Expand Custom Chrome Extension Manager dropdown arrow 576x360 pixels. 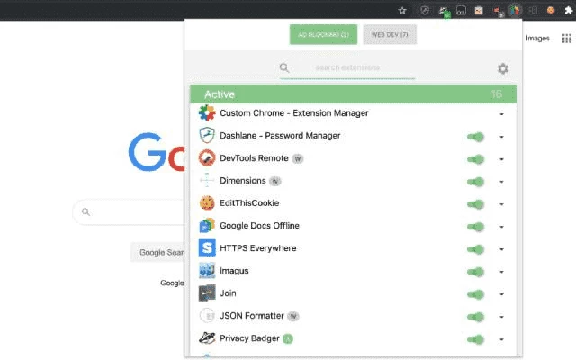(501, 114)
